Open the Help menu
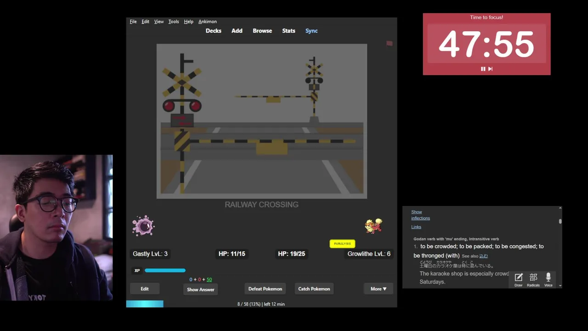Viewport: 588px width, 331px height. [x=188, y=22]
